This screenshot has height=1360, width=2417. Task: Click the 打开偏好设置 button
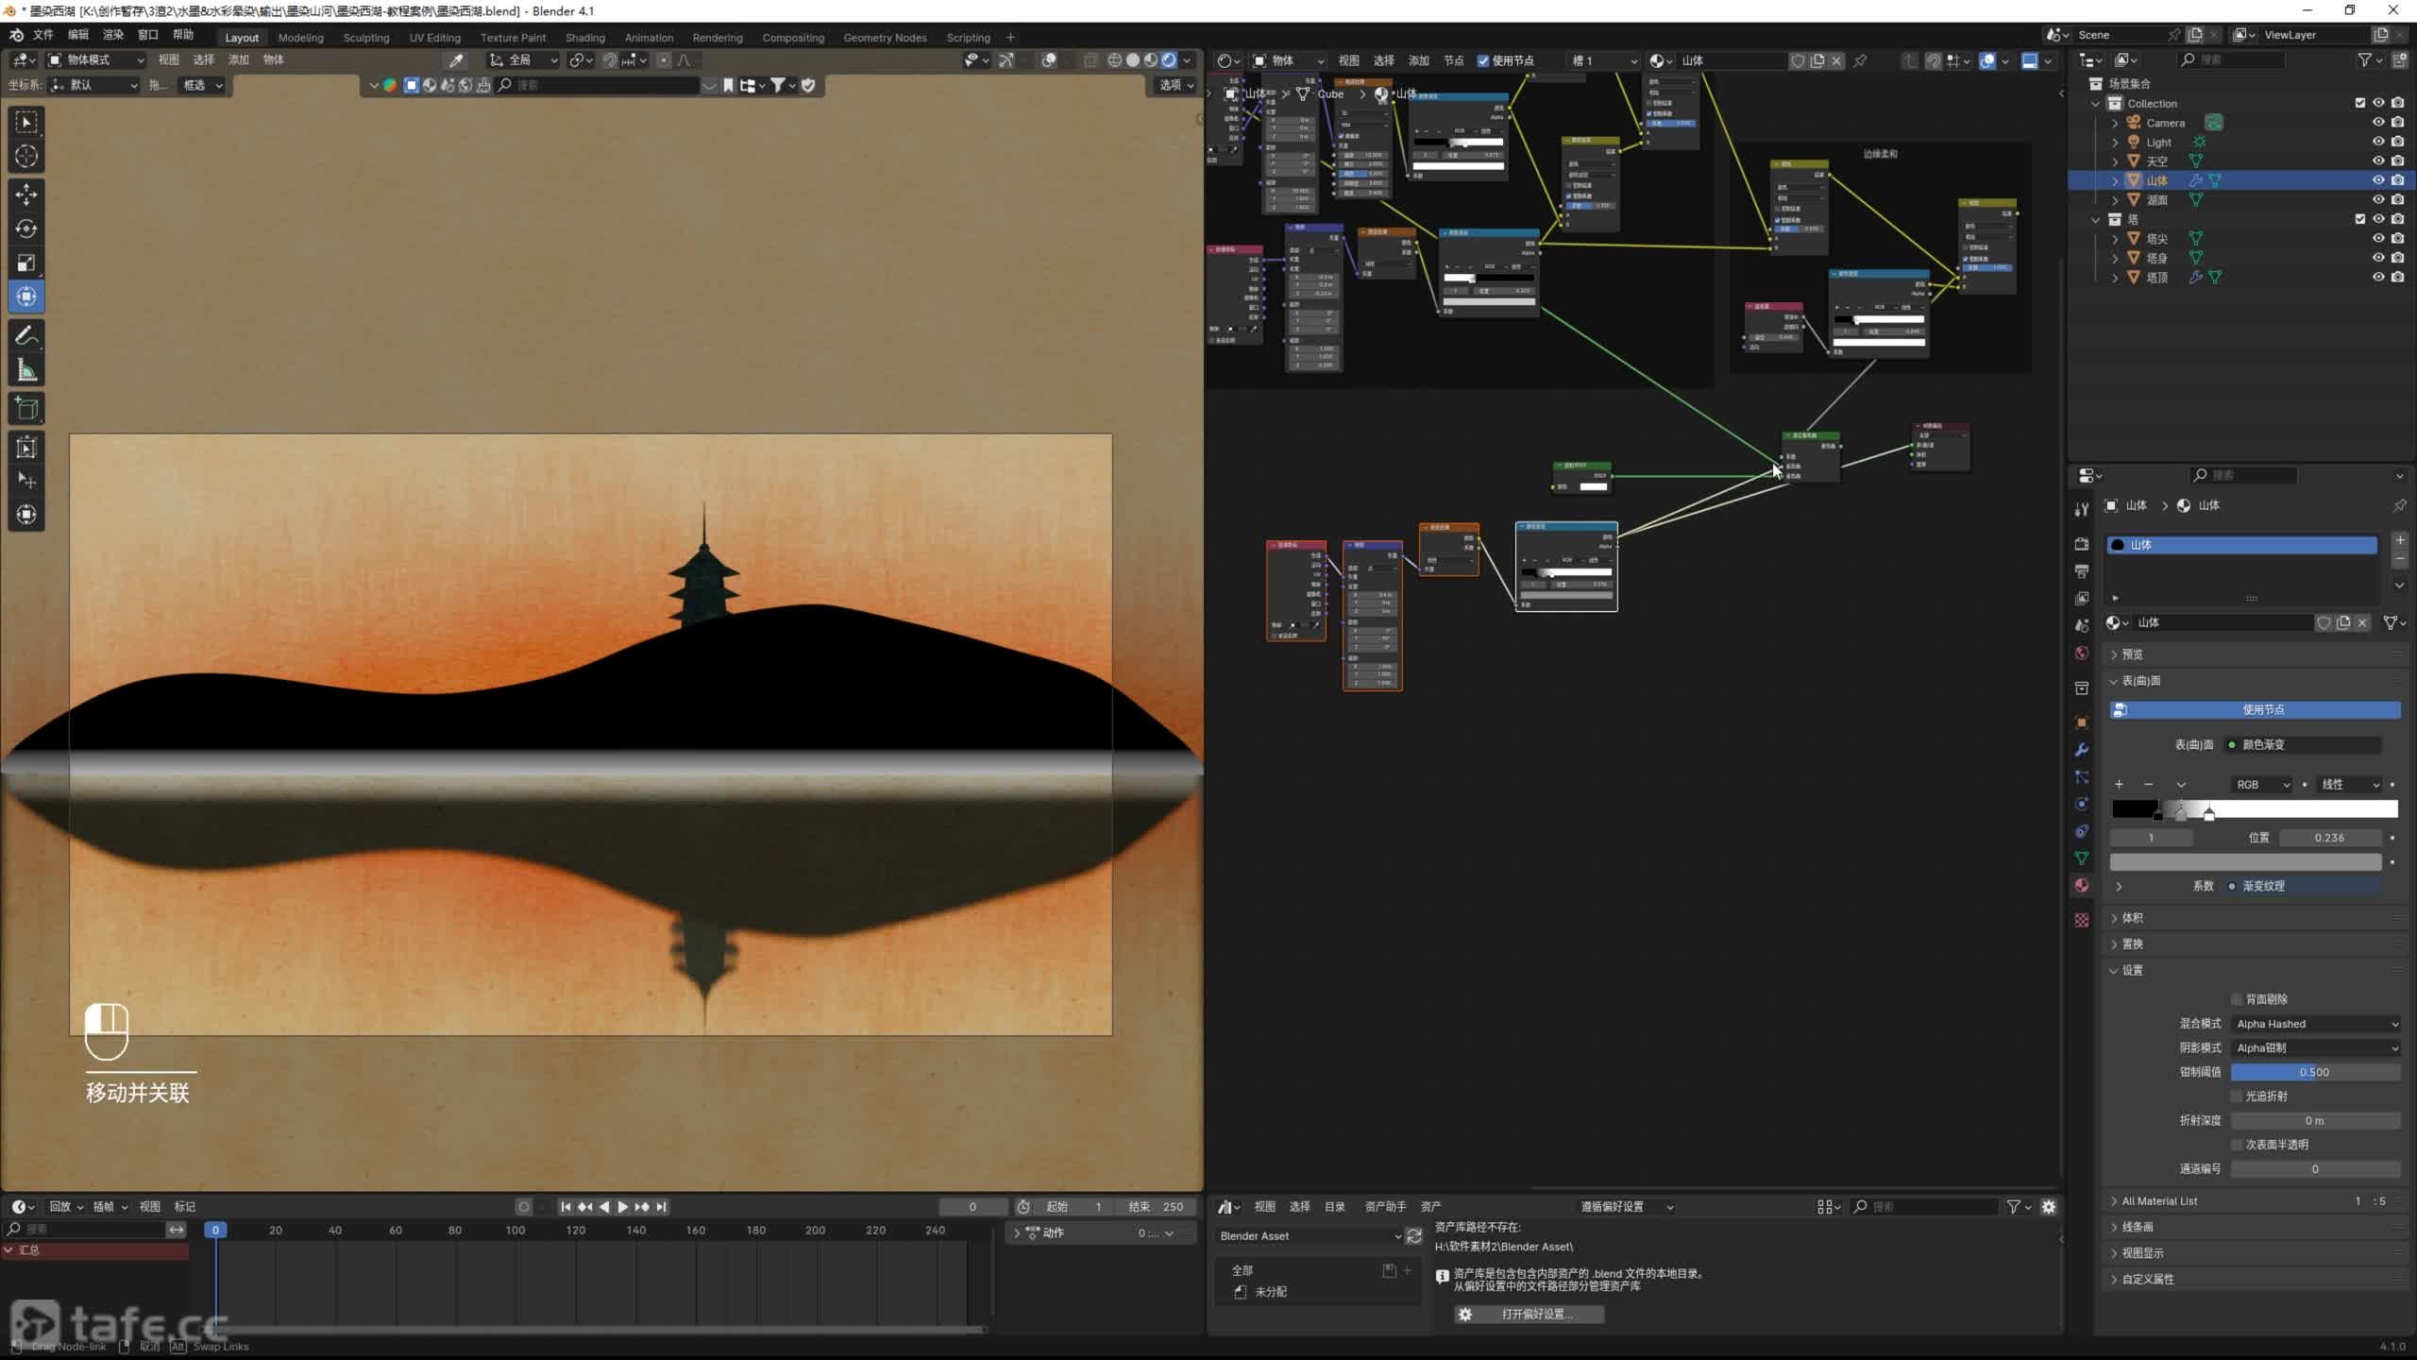(1530, 1315)
